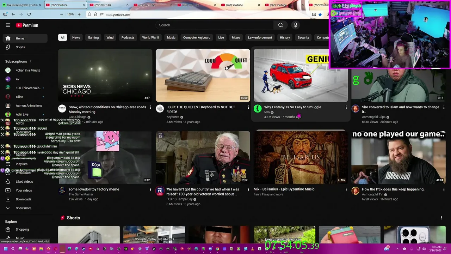Open more options for quietest keyboard video
The image size is (451, 254).
[x=248, y=107]
